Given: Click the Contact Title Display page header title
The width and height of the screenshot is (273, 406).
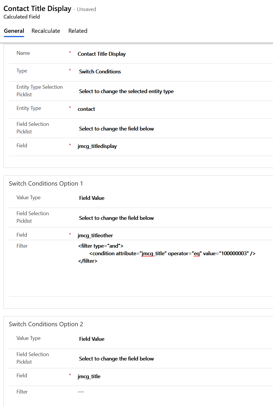Looking at the screenshot, I should [37, 9].
